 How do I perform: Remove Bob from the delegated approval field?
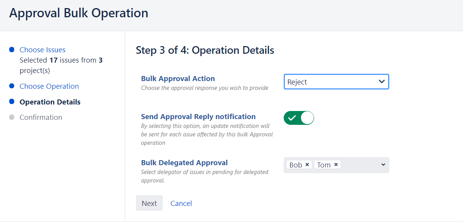[x=307, y=165]
